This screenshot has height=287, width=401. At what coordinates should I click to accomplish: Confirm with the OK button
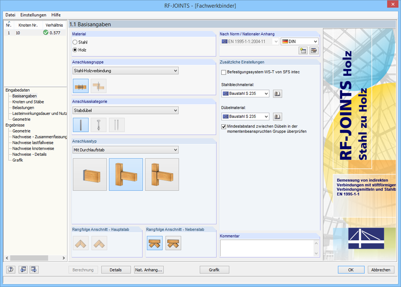point(351,270)
